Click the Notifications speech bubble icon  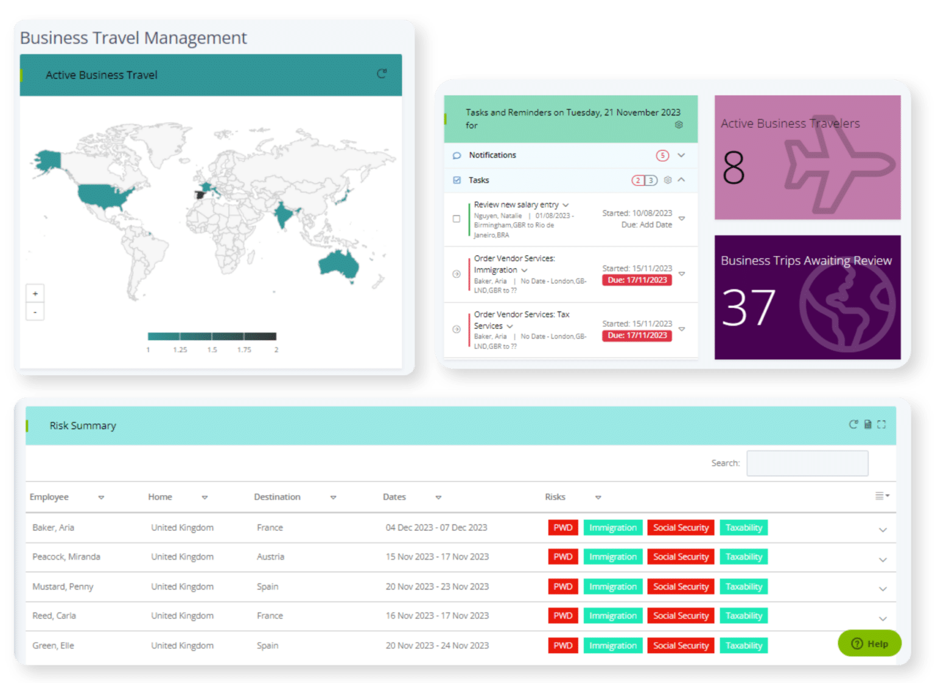click(x=457, y=155)
